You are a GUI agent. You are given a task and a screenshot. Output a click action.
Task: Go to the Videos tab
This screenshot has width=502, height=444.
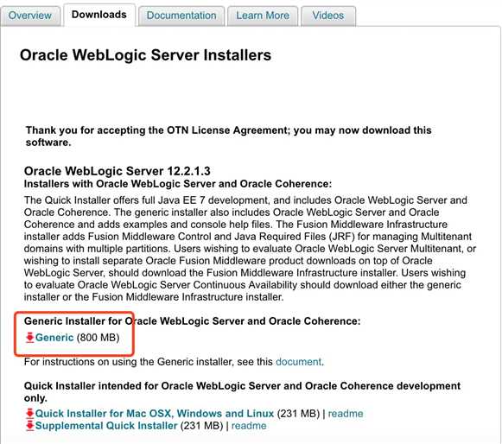(328, 16)
